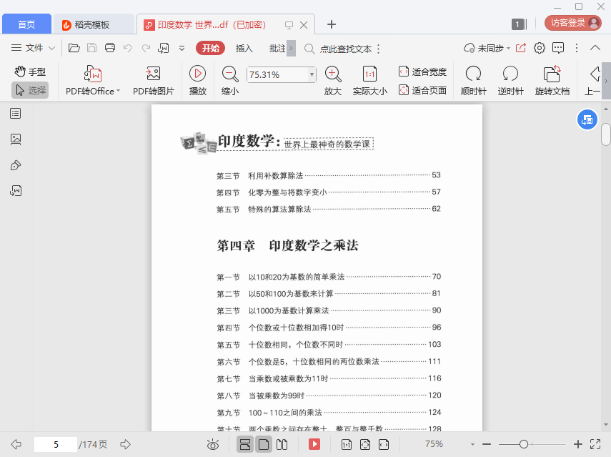Click status bar fit page icon
The image size is (611, 457).
pyautogui.click(x=365, y=444)
